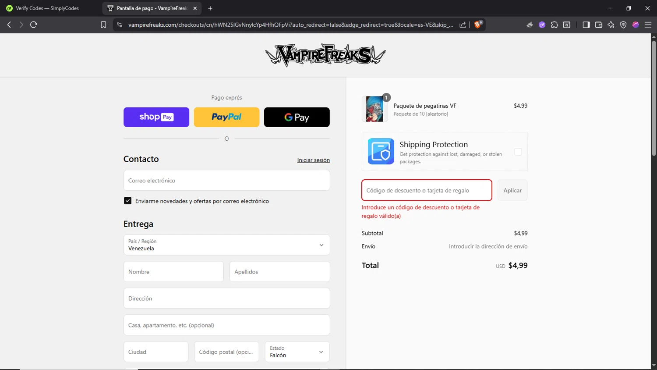This screenshot has width=657, height=370.
Task: Click the Casa, apartamento, etc. field
Action: click(x=226, y=325)
